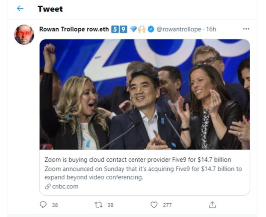266x217 pixels.
Task: Open the cnbc.com source link
Action: [x=66, y=187]
